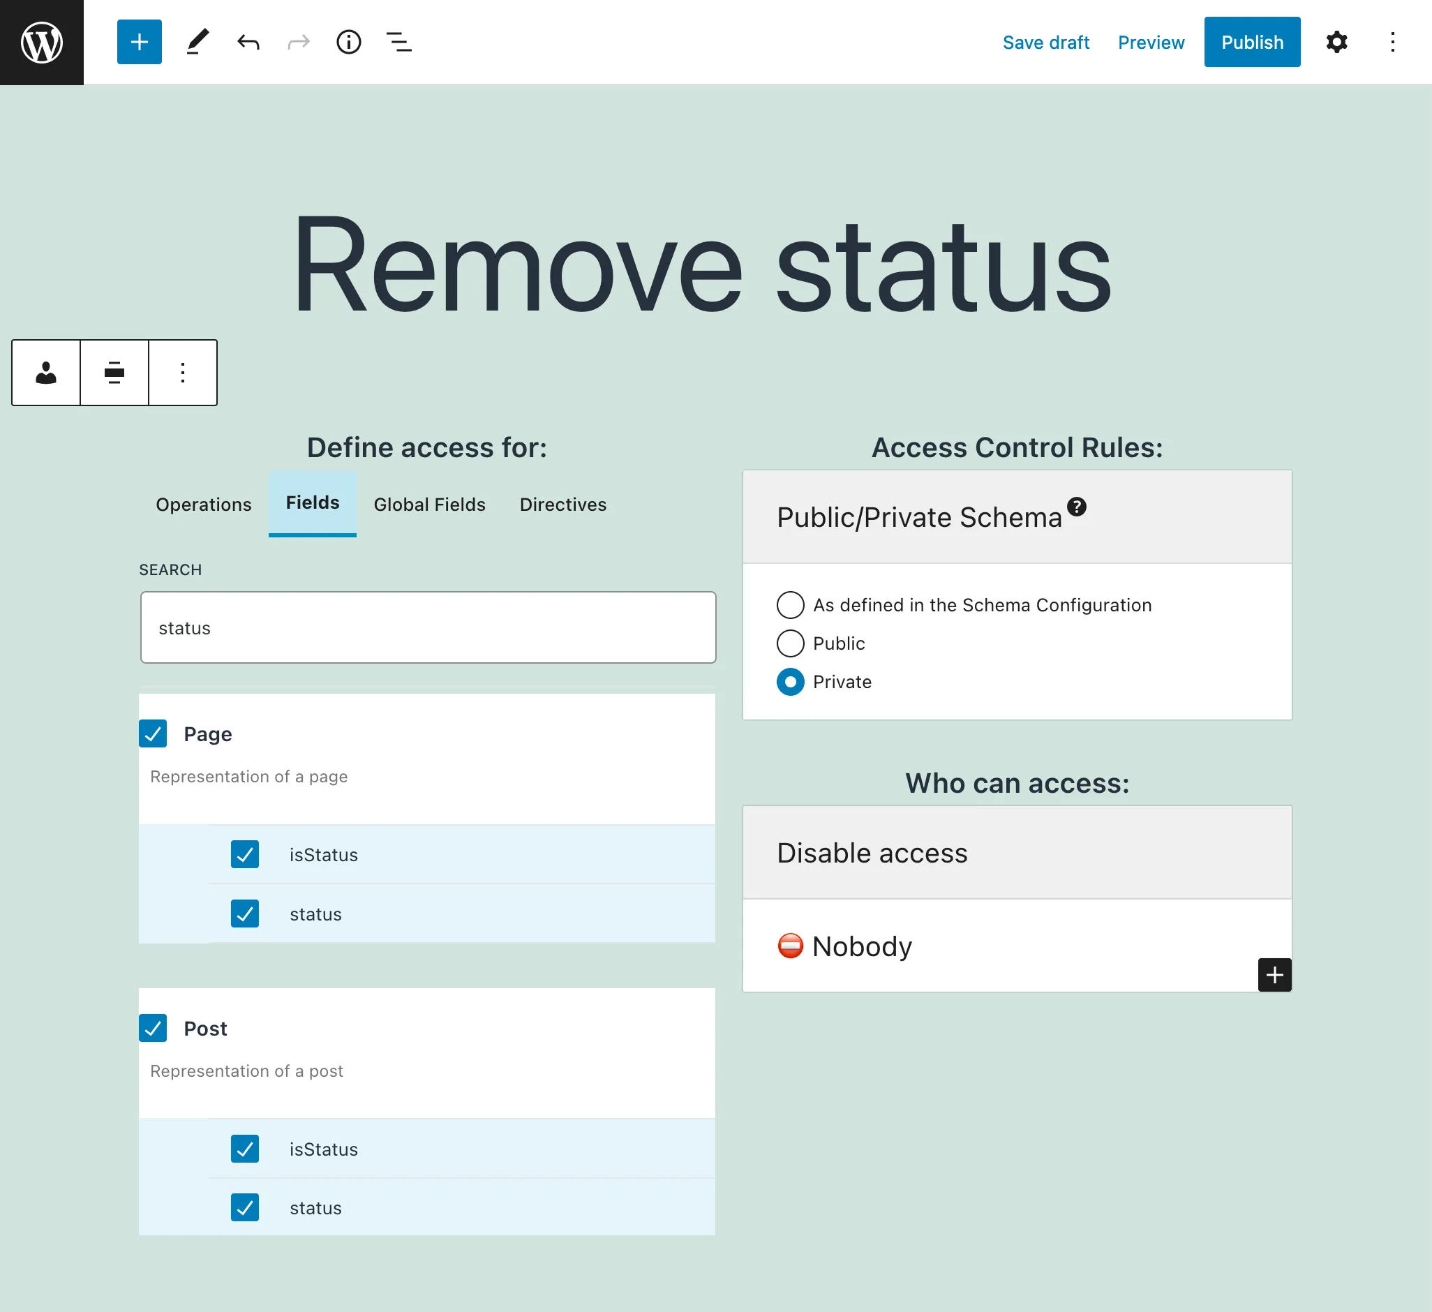Publish the access control list

pos(1252,42)
